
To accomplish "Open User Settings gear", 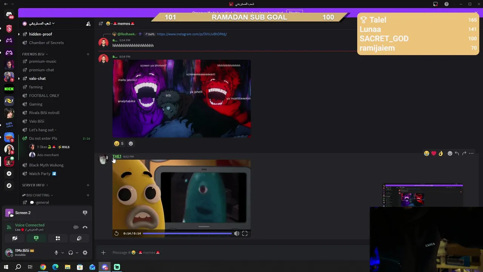I will pyautogui.click(x=85, y=253).
